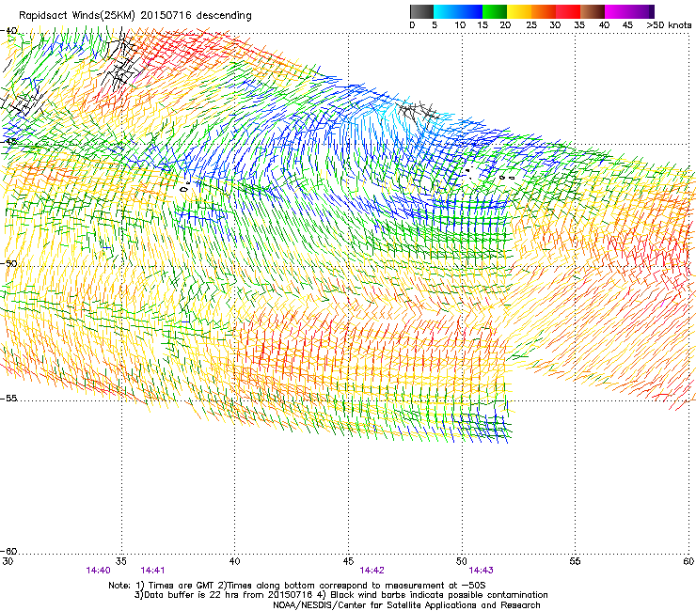Click the longitude label 55 on bottom axis
Viewport: 696px width, 611px height.
click(x=575, y=561)
